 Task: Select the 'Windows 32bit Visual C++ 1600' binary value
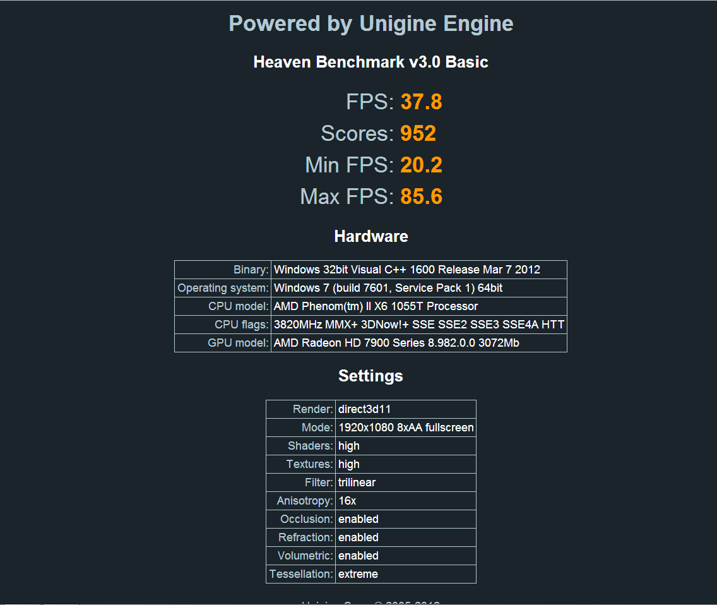click(x=407, y=270)
